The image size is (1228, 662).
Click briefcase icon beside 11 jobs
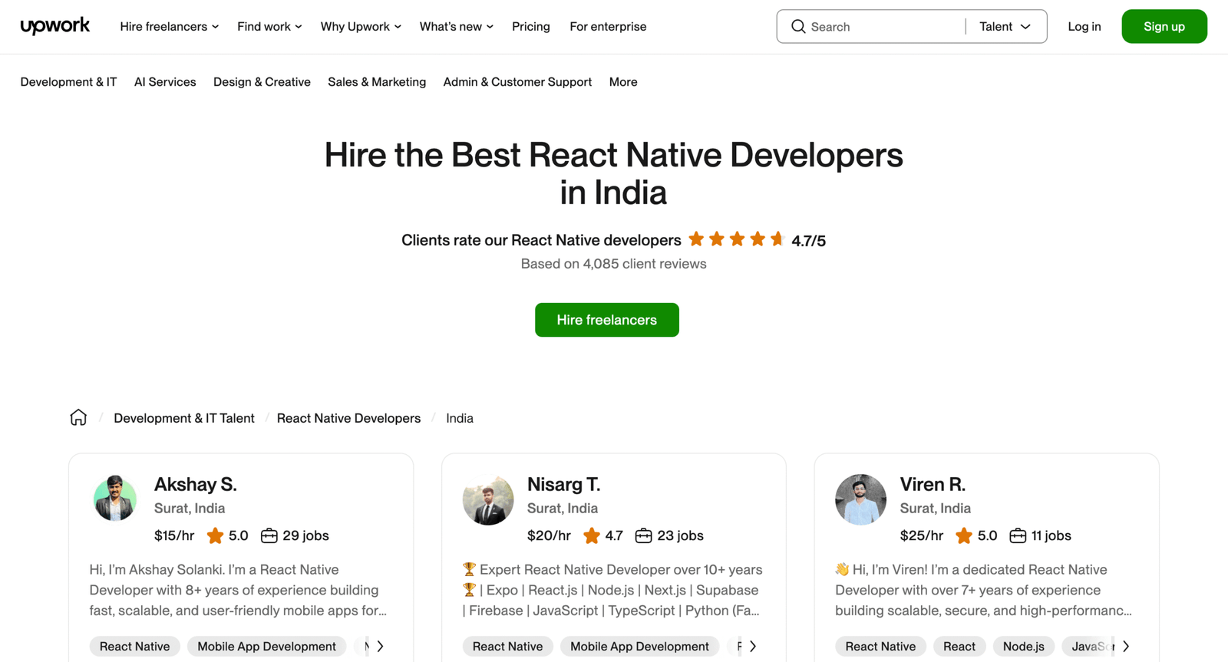(x=1018, y=535)
